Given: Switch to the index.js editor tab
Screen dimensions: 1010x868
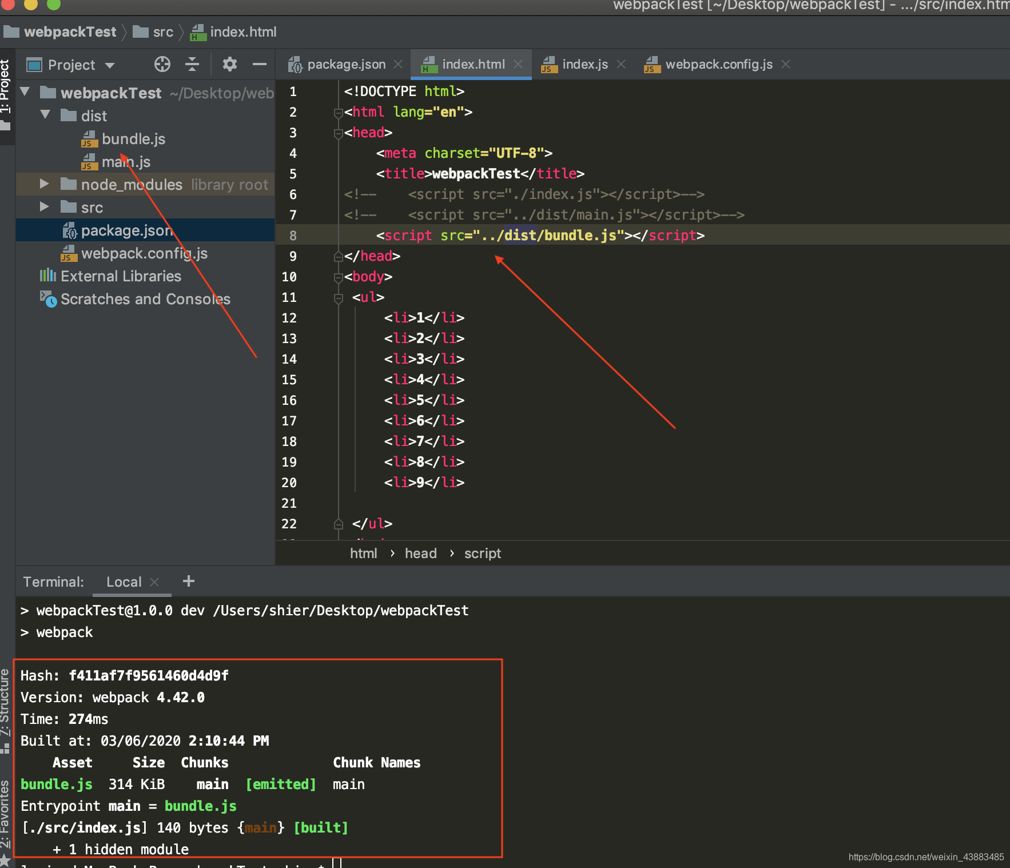Looking at the screenshot, I should (585, 64).
